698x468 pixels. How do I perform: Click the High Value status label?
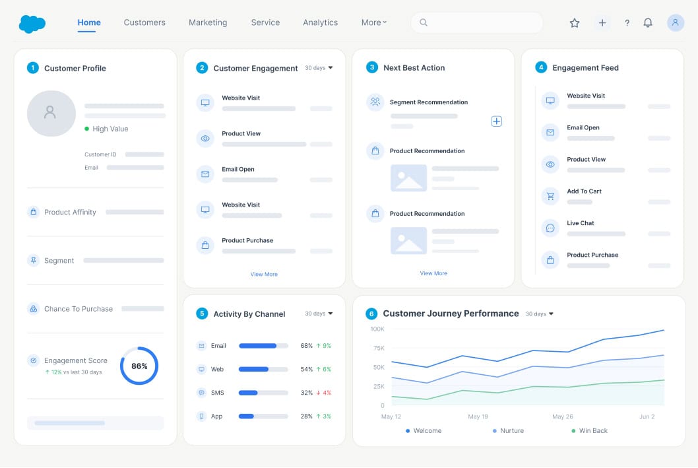point(110,129)
